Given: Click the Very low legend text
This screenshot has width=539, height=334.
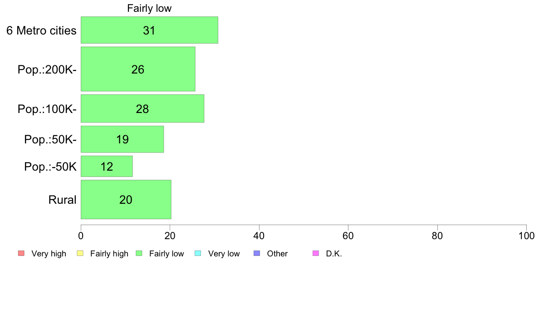Looking at the screenshot, I should 224,254.
